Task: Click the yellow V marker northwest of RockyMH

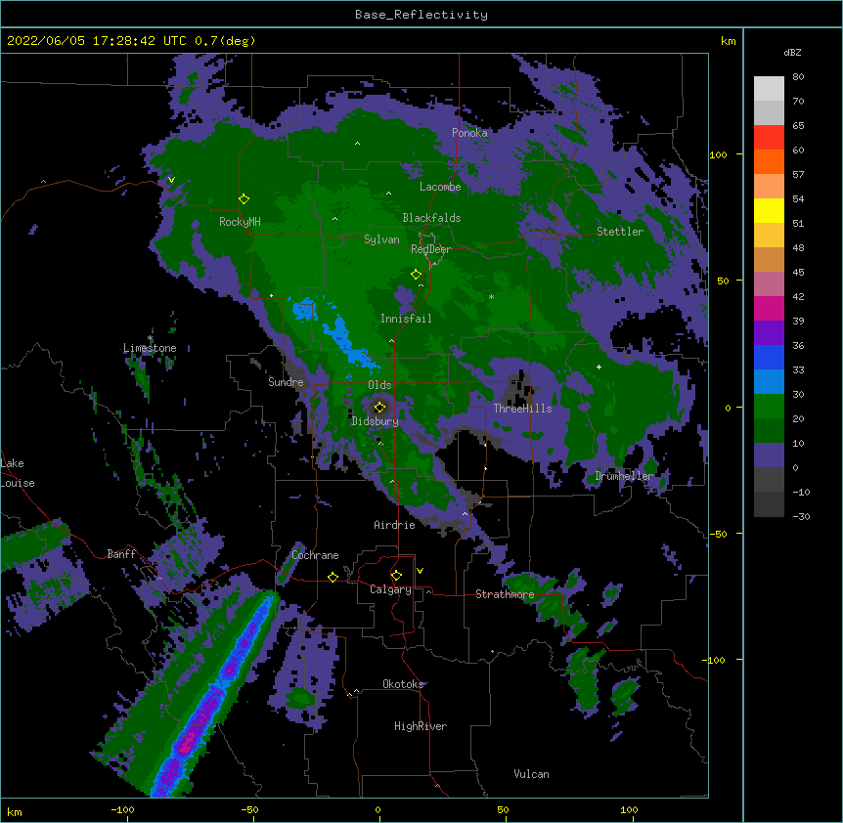Action: tap(171, 180)
